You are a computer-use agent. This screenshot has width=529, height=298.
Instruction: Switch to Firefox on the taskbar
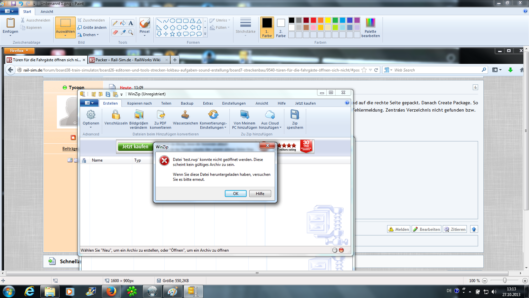pos(111,292)
